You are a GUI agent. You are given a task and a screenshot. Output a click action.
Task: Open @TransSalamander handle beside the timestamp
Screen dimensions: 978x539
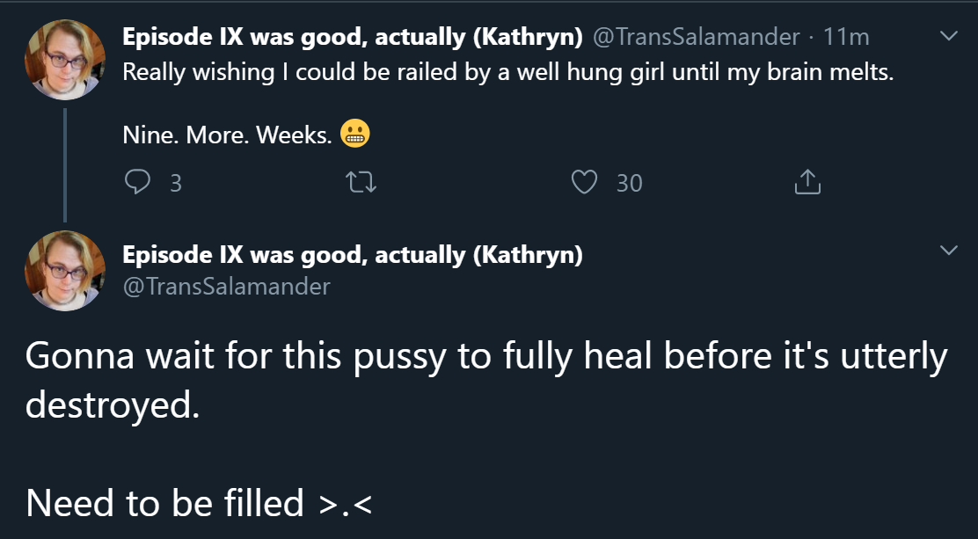pos(697,37)
